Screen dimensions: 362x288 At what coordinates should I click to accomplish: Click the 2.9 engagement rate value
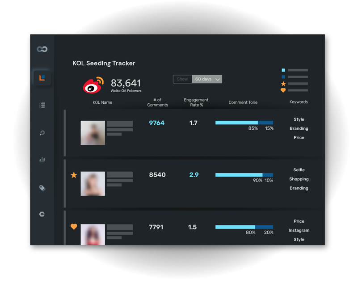coord(194,174)
